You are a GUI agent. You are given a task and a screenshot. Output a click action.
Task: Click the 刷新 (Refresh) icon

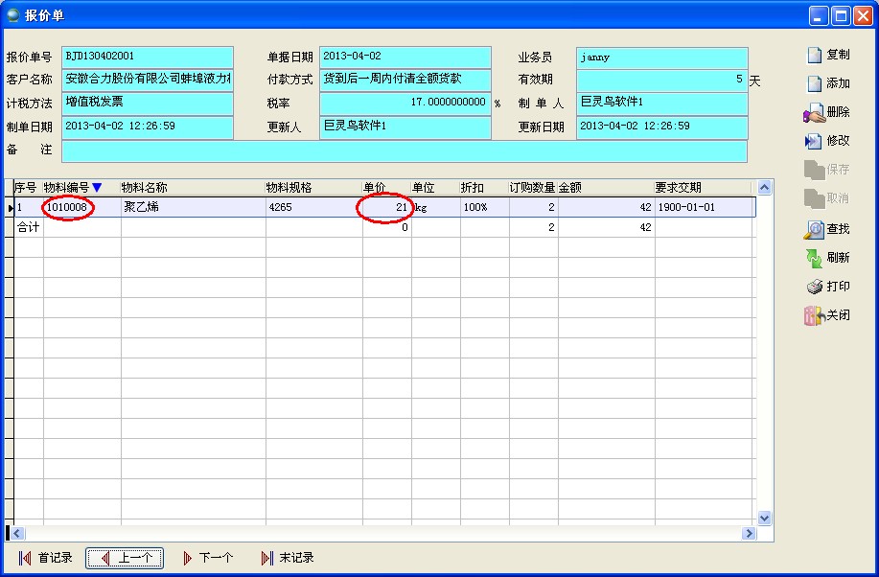[814, 258]
